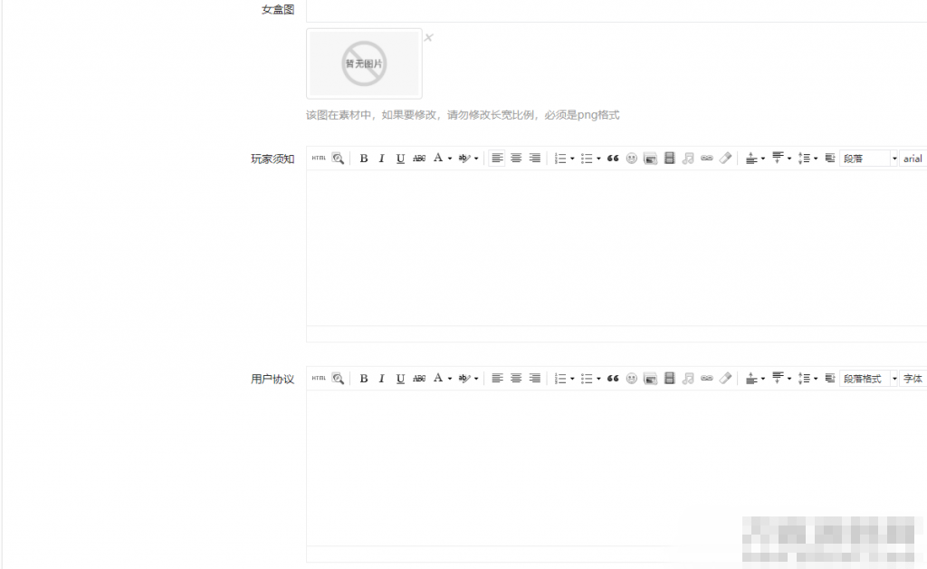Remove the 女盒图 image with X
This screenshot has width=927, height=569.
click(428, 37)
